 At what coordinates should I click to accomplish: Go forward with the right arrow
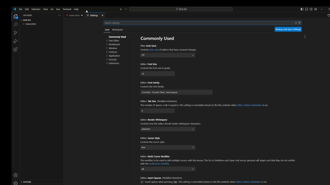click(126, 9)
